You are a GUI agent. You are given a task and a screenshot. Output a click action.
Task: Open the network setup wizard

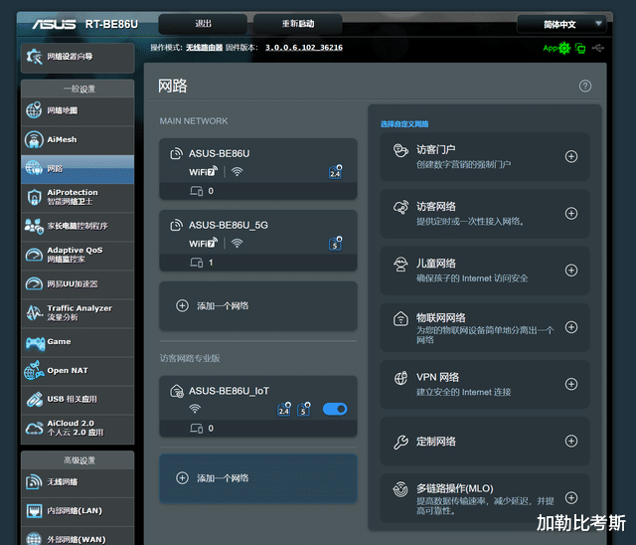78,58
